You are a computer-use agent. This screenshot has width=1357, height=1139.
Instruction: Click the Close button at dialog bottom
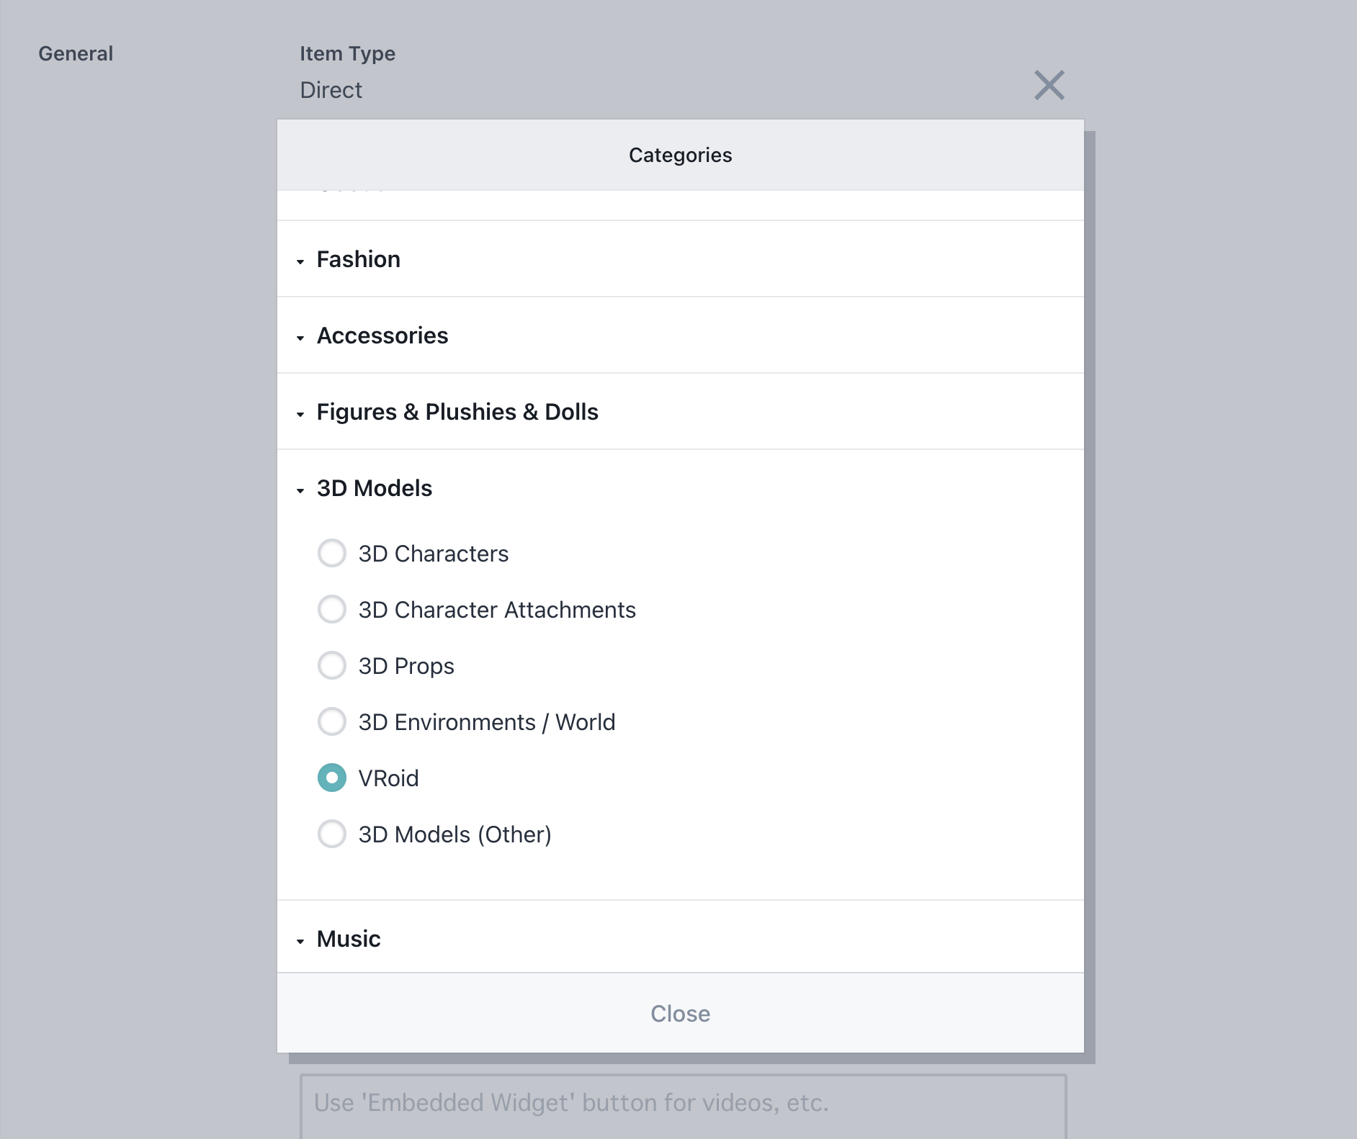pyautogui.click(x=681, y=1013)
